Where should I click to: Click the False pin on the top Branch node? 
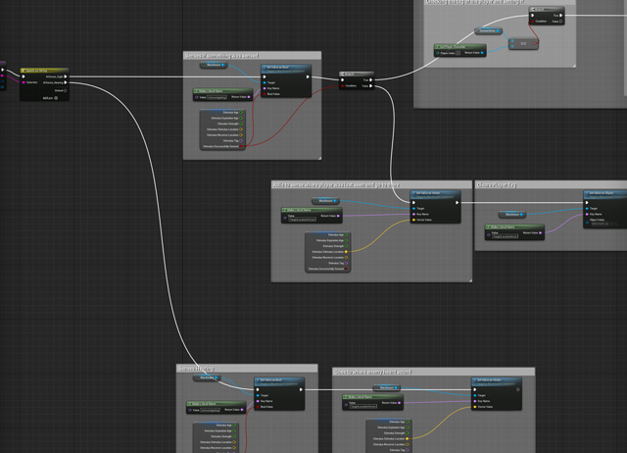pos(561,22)
